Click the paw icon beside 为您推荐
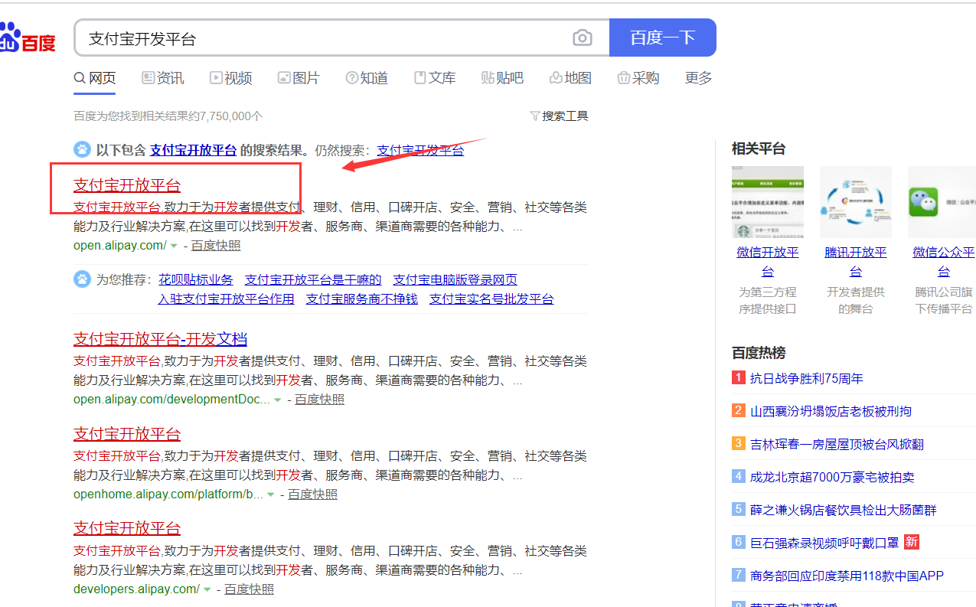The width and height of the screenshot is (976, 607). [x=82, y=279]
